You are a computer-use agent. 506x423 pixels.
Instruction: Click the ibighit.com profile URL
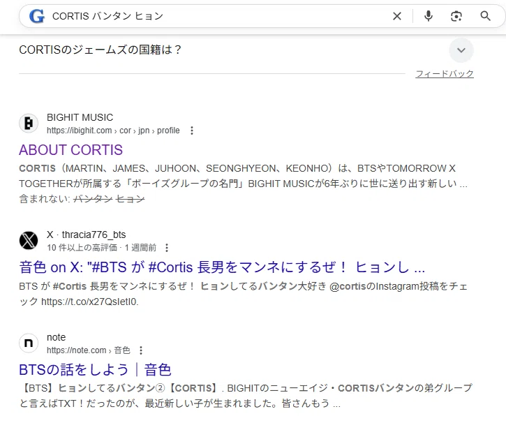point(113,131)
